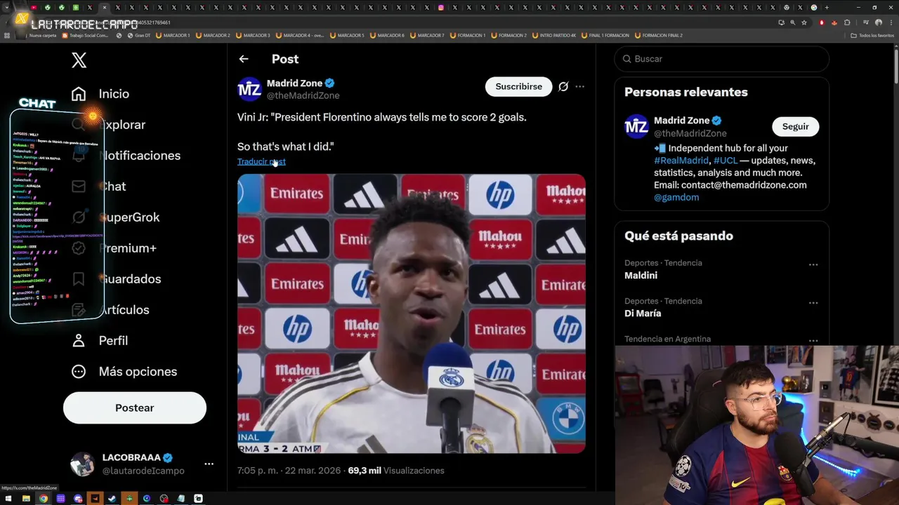Click the search magnifier icon

tap(626, 59)
